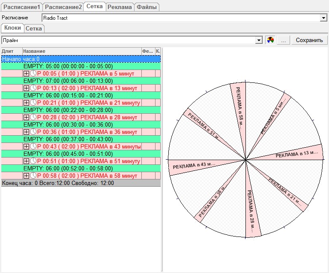
Task: Click pie segment РЕКЛАМА в 36 м...
Action: [212, 202]
